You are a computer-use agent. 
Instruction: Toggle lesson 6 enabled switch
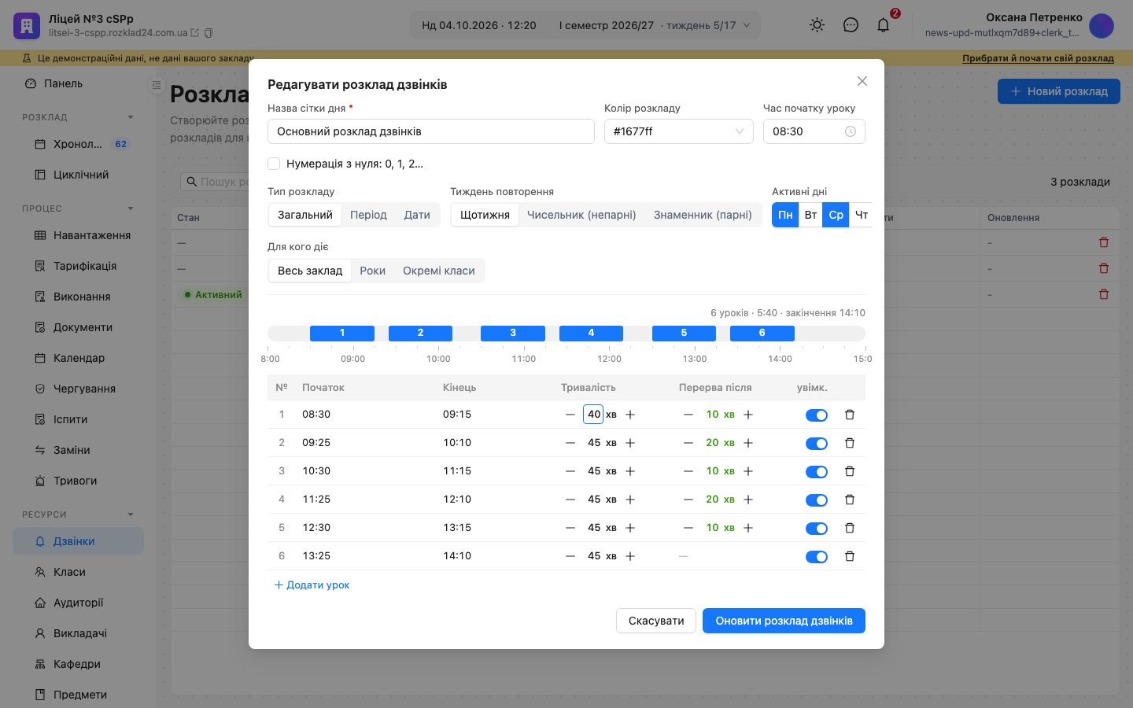coord(817,557)
